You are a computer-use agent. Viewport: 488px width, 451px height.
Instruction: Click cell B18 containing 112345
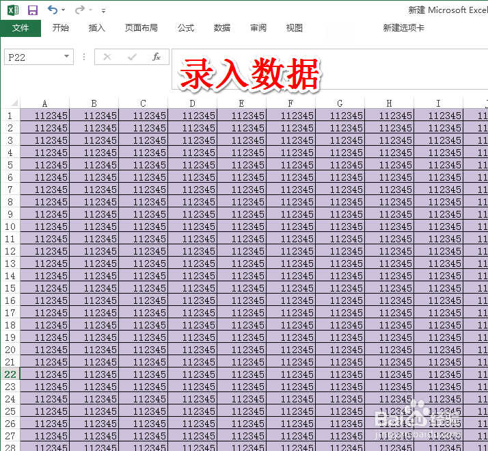coord(94,325)
